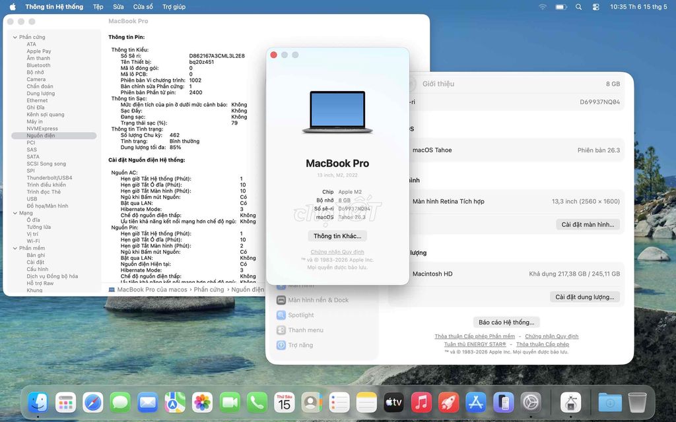The height and width of the screenshot is (422, 676).
Task: Collapse the Phần cứng tree section
Action: pos(15,37)
